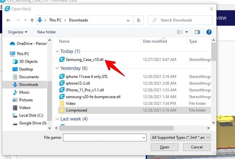The image size is (235, 159).
Task: Select iphone 11case 4 only.STL file
Action: tap(87, 77)
